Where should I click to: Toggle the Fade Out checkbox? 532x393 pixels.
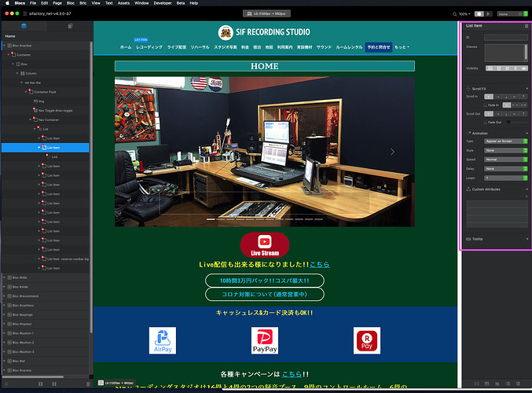[485, 122]
